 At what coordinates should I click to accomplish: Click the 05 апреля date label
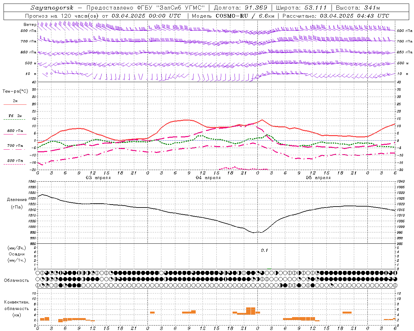[318, 178]
